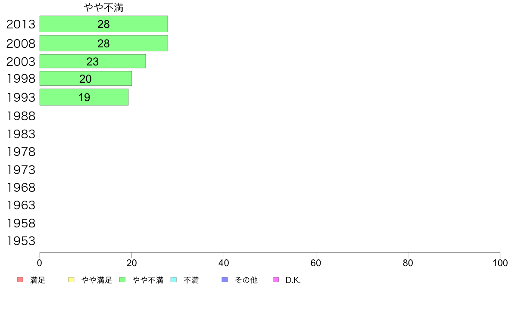The height and width of the screenshot is (317, 512).
Task: Click the green やや不満 legend swatch
Action: tap(122, 280)
